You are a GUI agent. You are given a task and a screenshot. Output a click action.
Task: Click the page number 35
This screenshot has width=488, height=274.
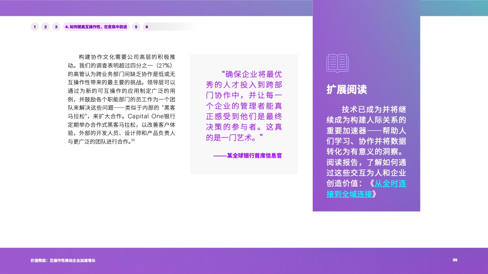pos(455,260)
